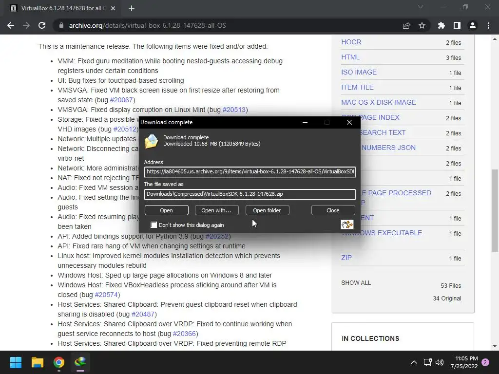Screen dimensions: 499x374
Task: Open the downloaded file
Action: (x=167, y=210)
